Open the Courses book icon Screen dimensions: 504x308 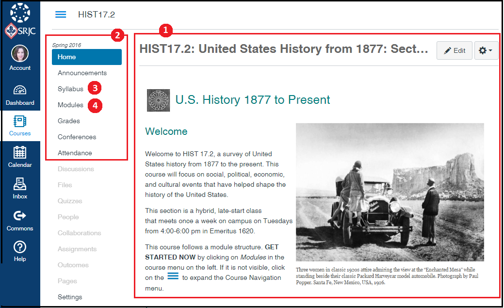pyautogui.click(x=20, y=121)
